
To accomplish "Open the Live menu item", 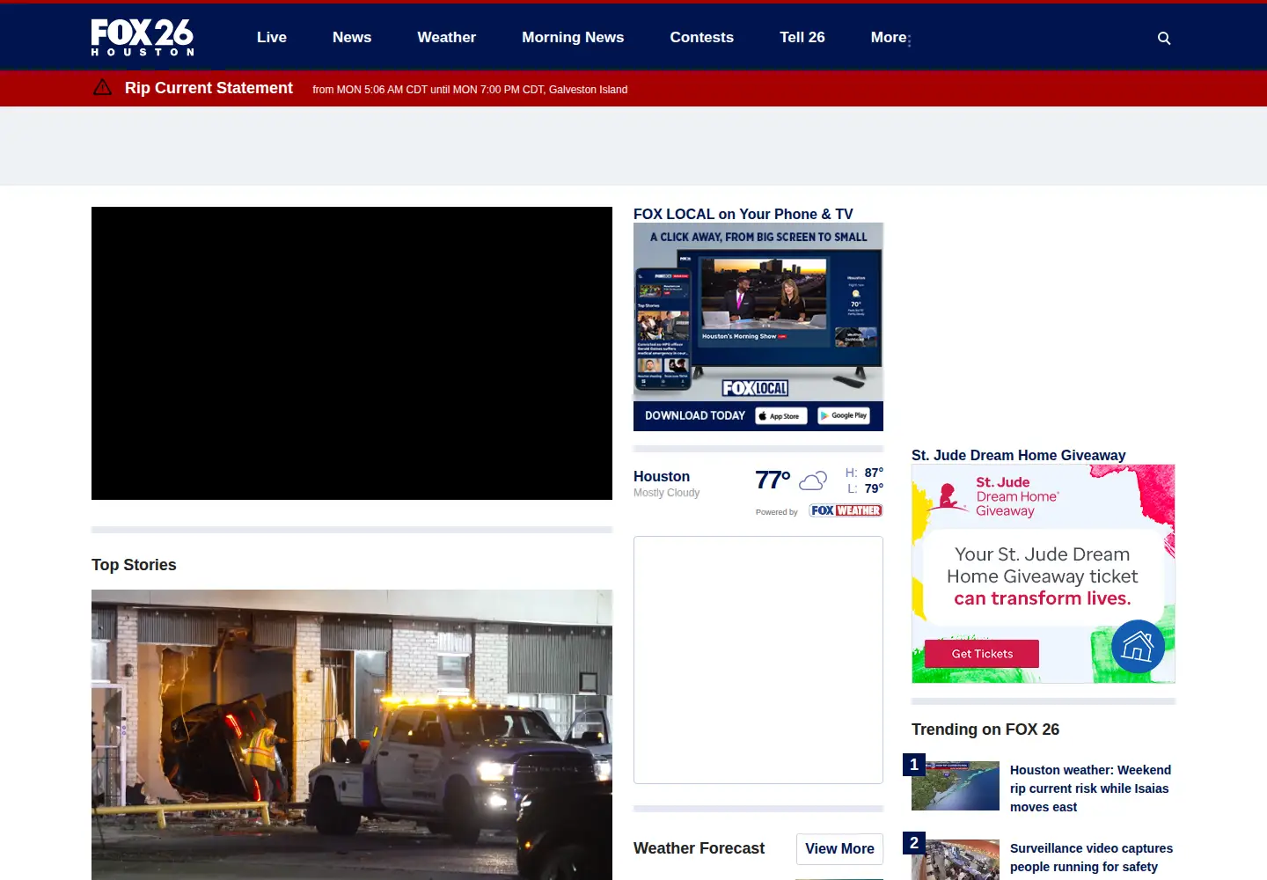I will coord(272,37).
